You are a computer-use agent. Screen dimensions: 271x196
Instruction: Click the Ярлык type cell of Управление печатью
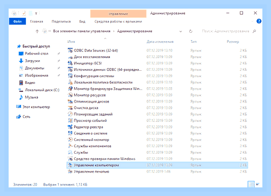click(196, 172)
